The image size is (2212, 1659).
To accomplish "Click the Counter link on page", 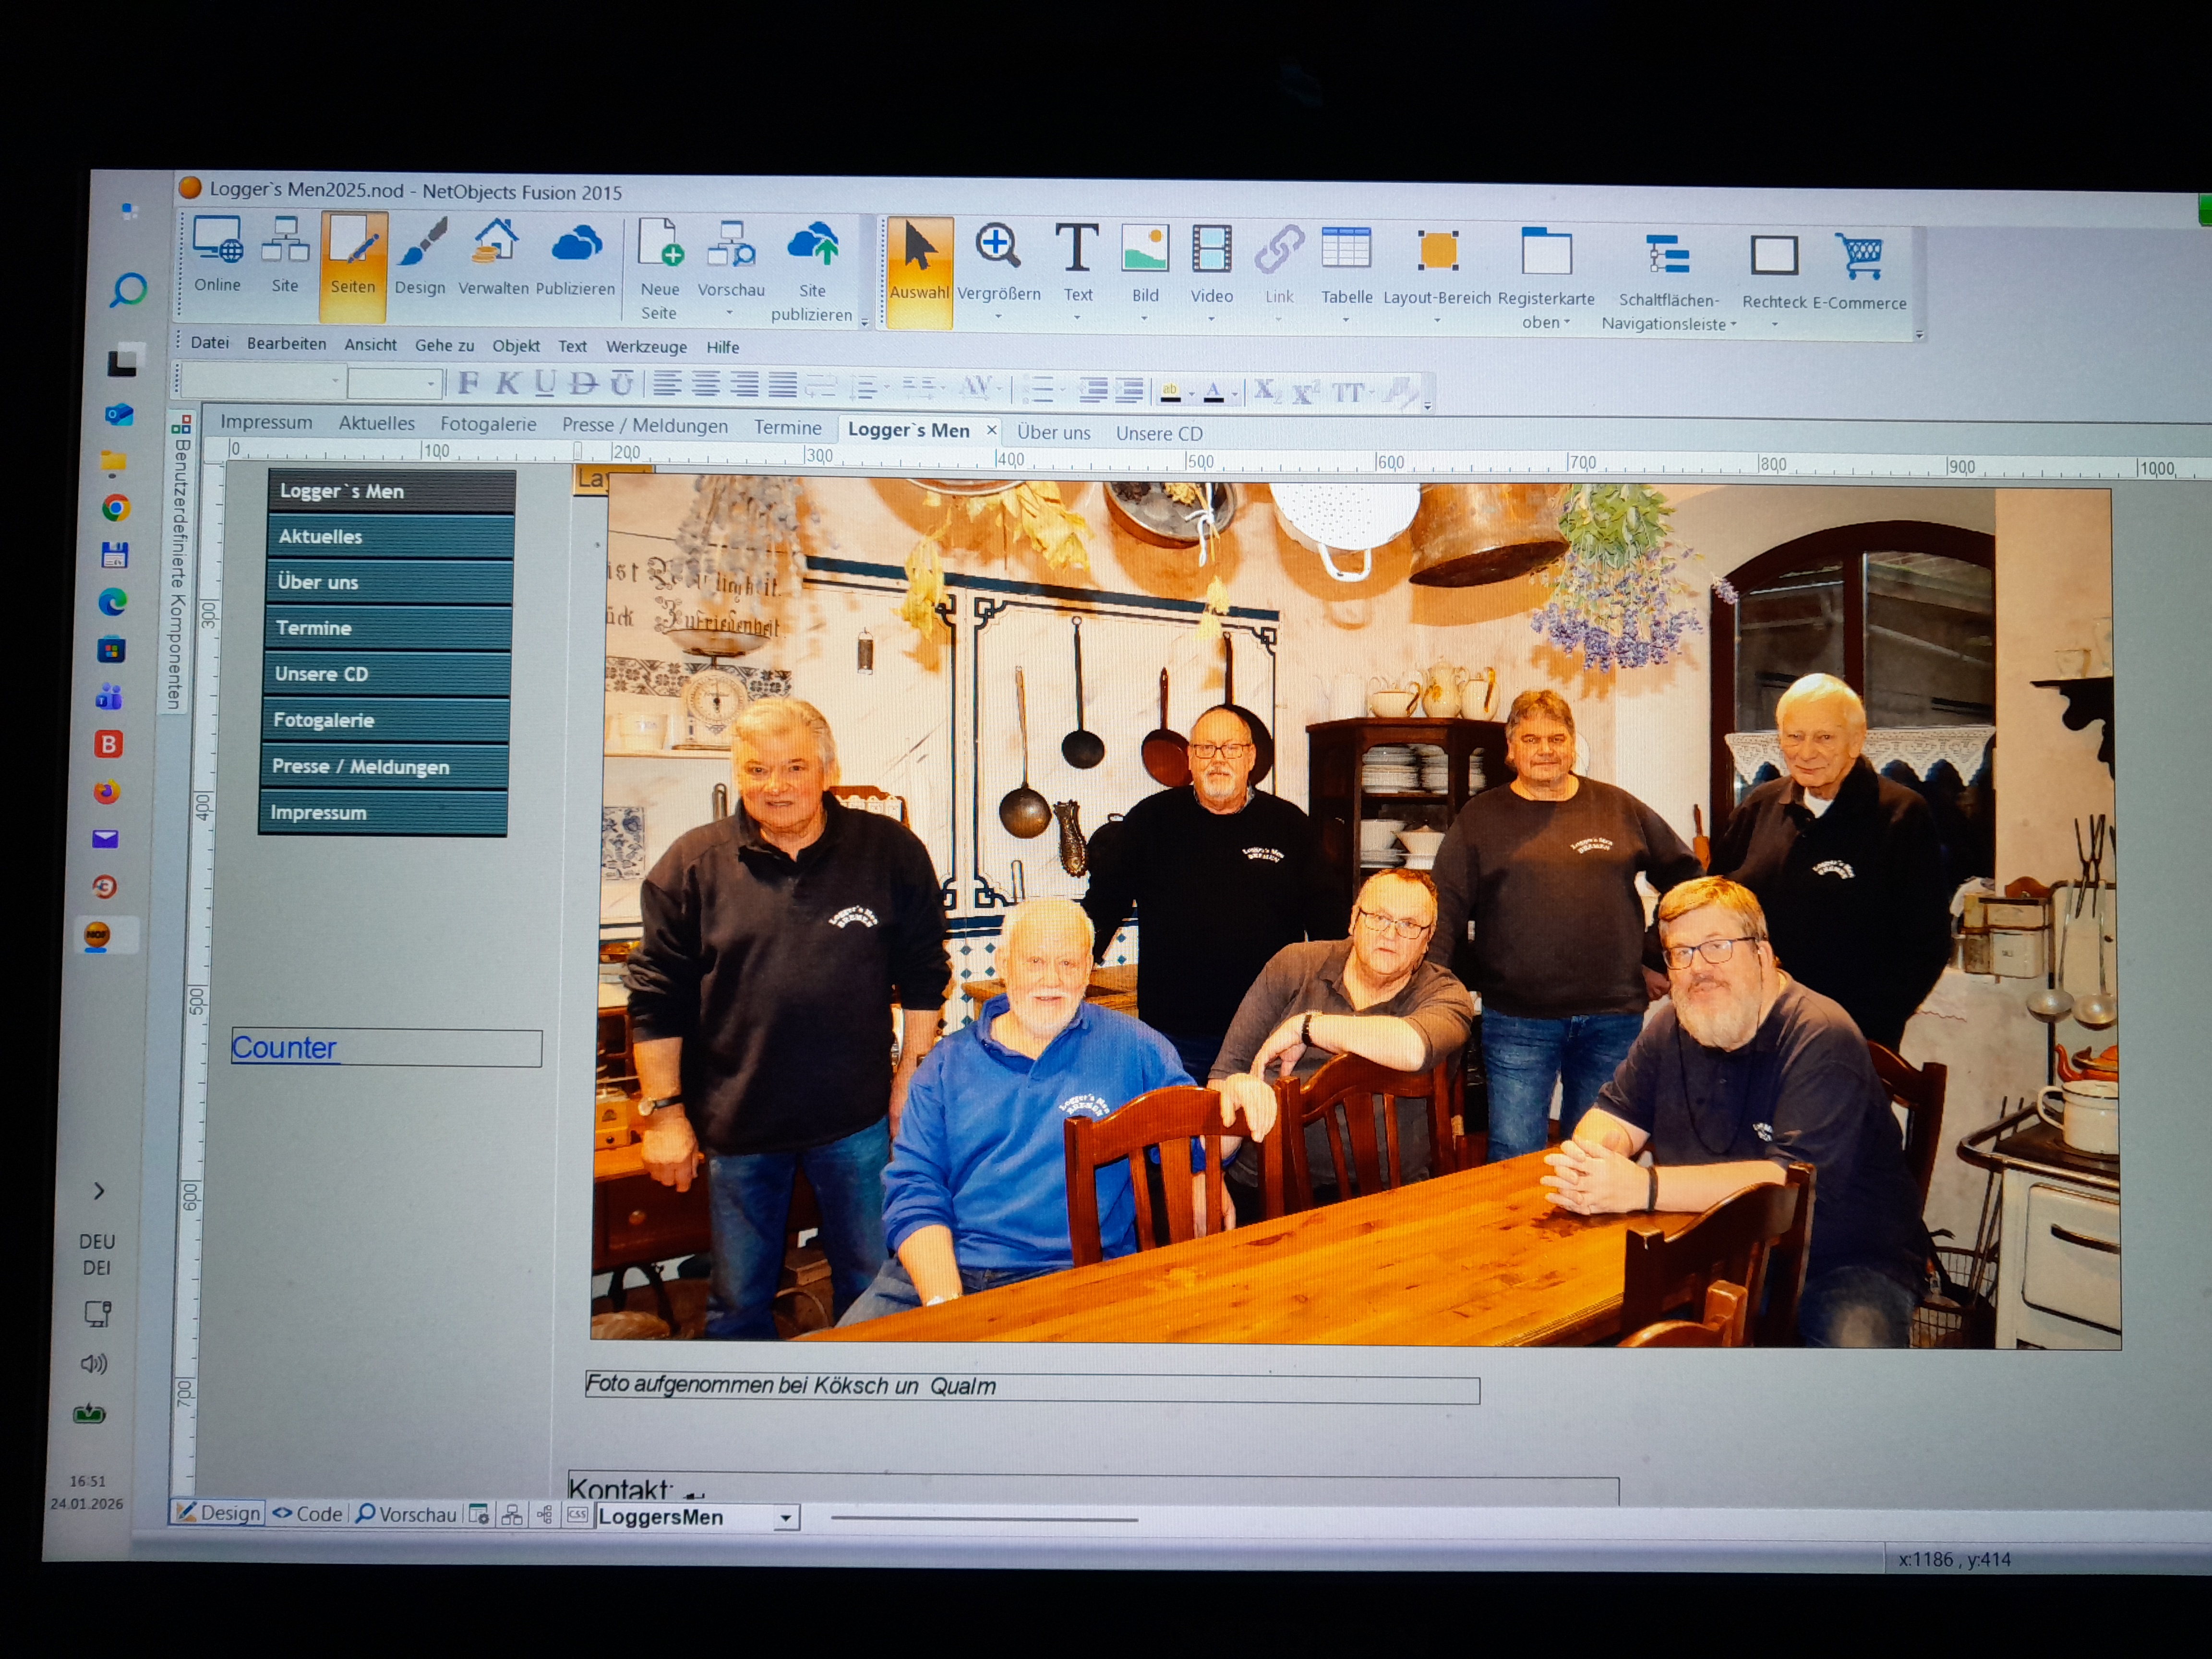I will tap(284, 1048).
